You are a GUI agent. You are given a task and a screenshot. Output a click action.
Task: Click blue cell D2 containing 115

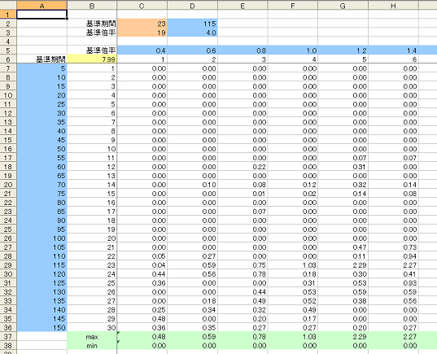click(x=192, y=24)
